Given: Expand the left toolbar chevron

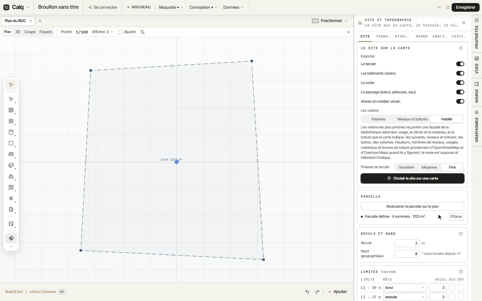Looking at the screenshot, I should [11, 247].
